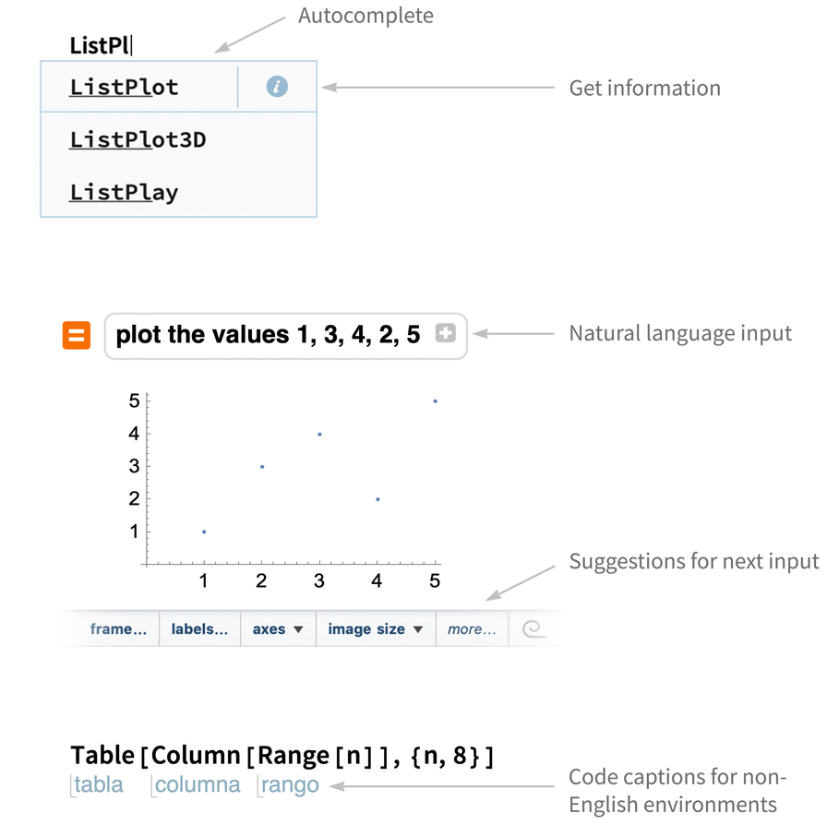Viewport: 827px width, 825px height.
Task: Open the axes dropdown in the suggestions bar
Action: 278,628
